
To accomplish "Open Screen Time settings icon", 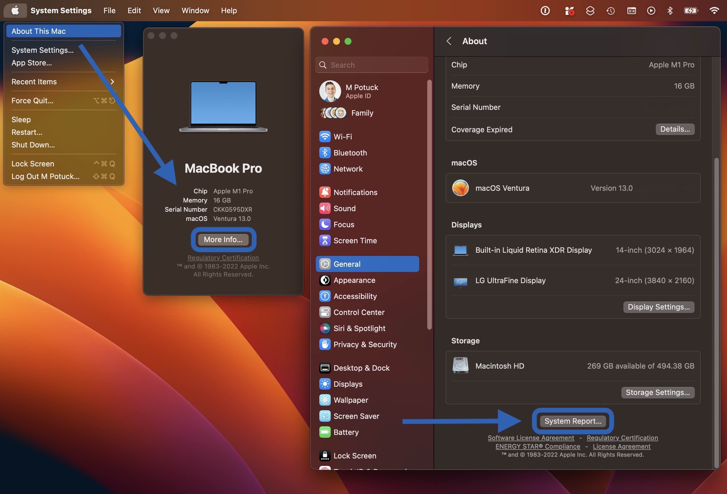I will (324, 240).
